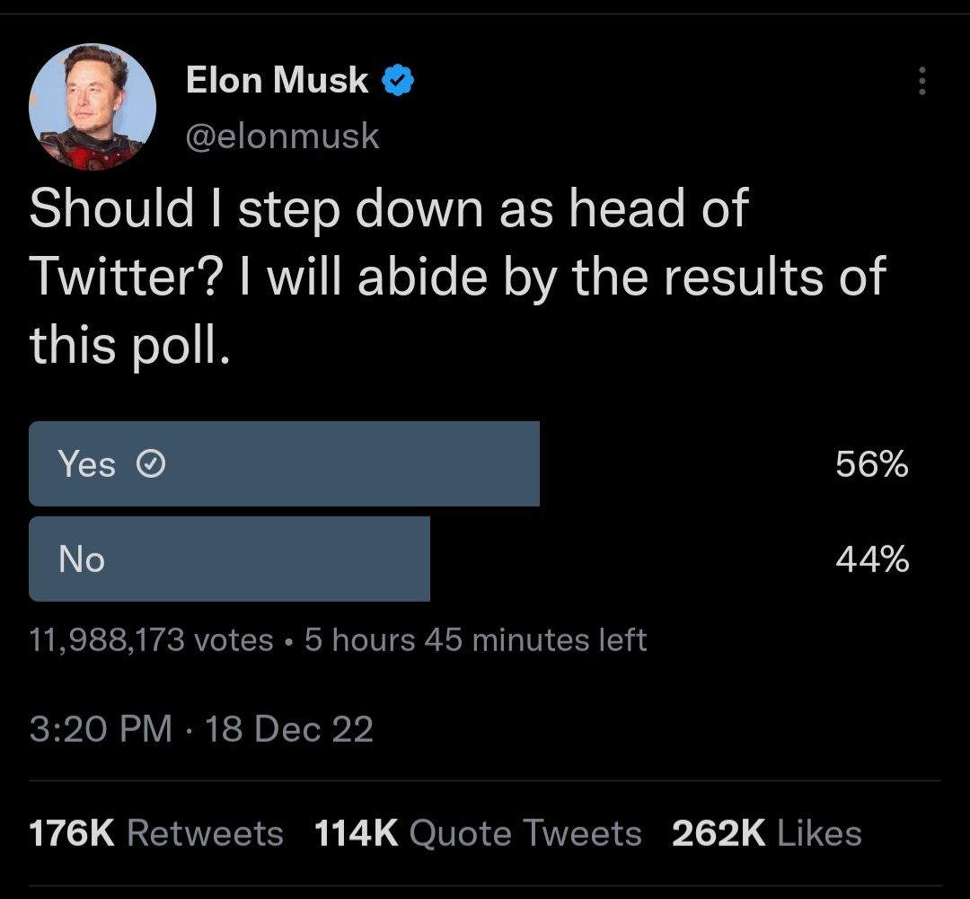Image resolution: width=970 pixels, height=899 pixels.
Task: Open the three-dot more options menu
Action: [922, 81]
